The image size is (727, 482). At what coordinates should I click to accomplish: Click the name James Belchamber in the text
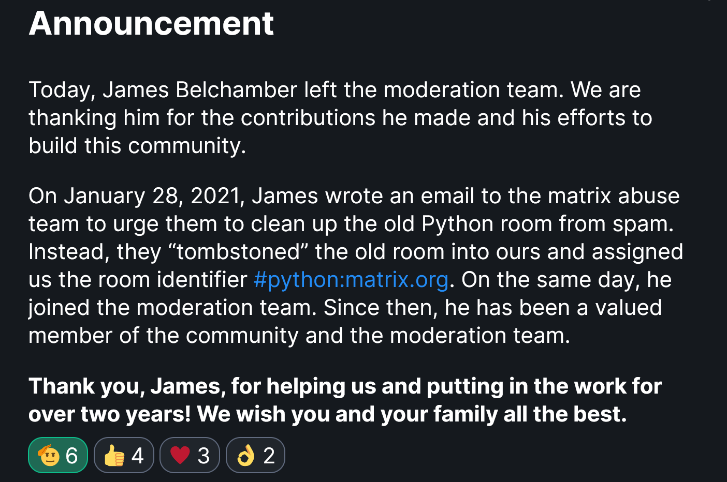pos(200,90)
